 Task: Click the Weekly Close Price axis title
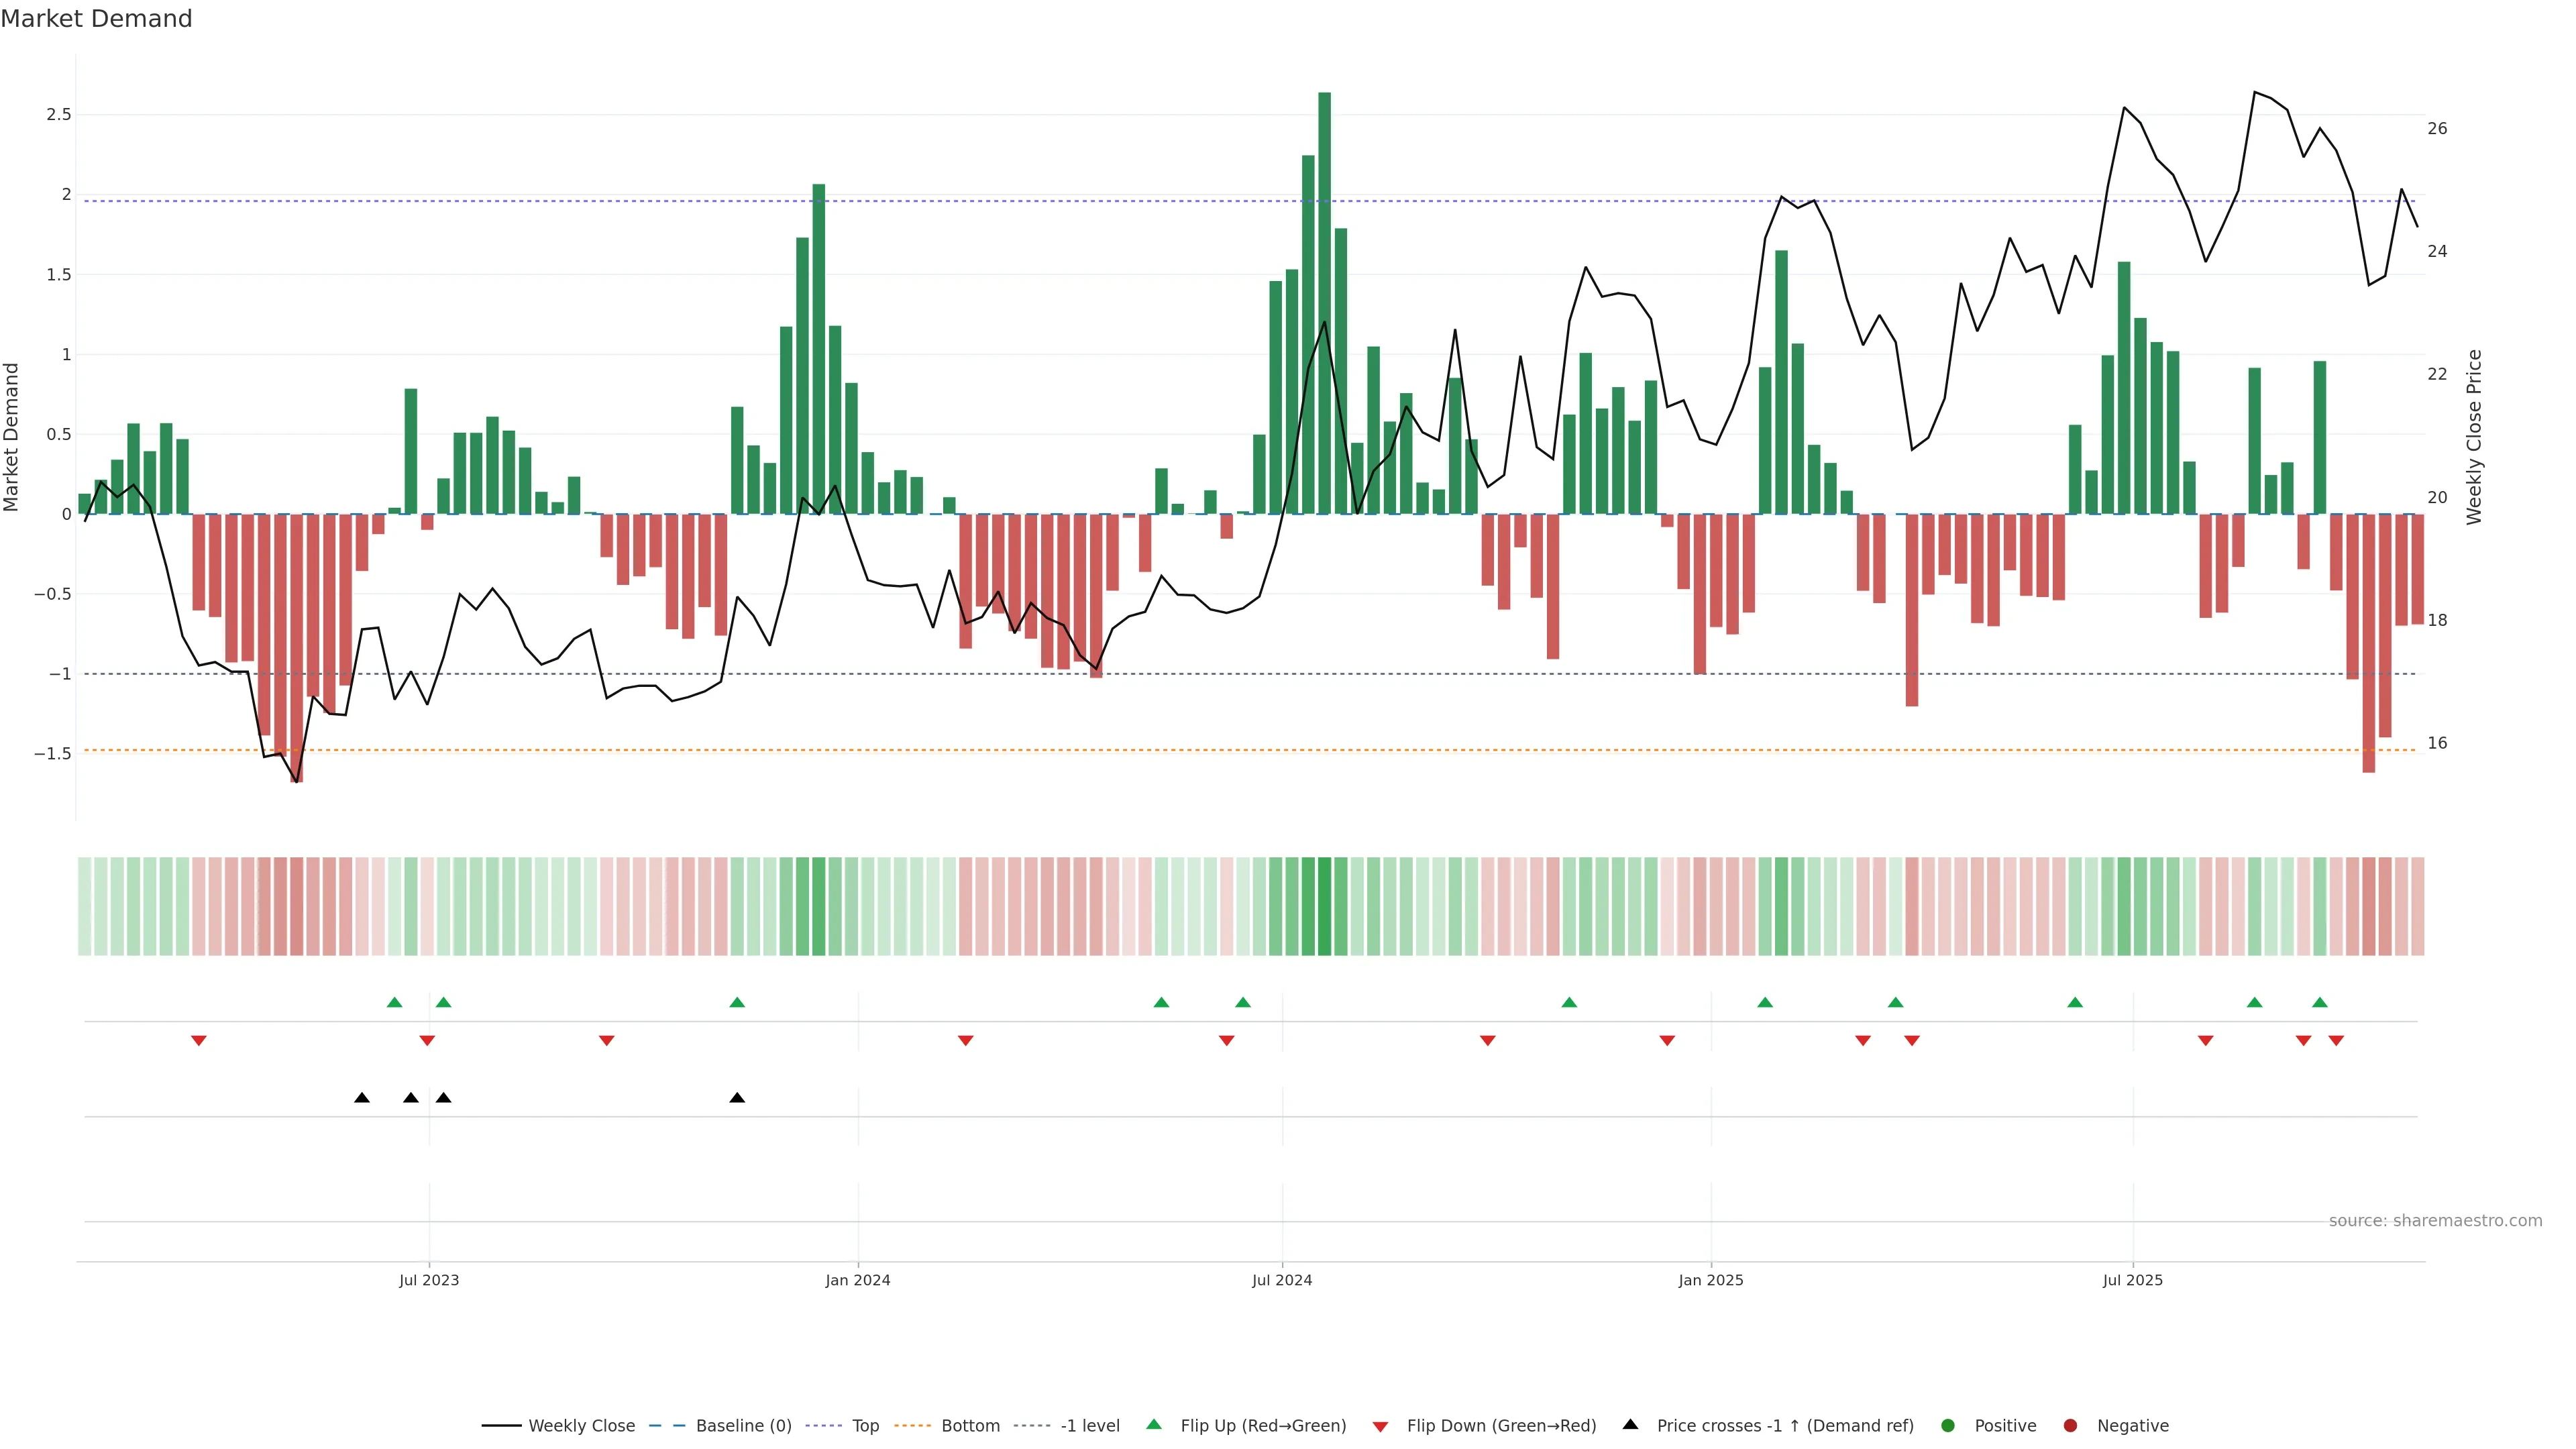2474,437
